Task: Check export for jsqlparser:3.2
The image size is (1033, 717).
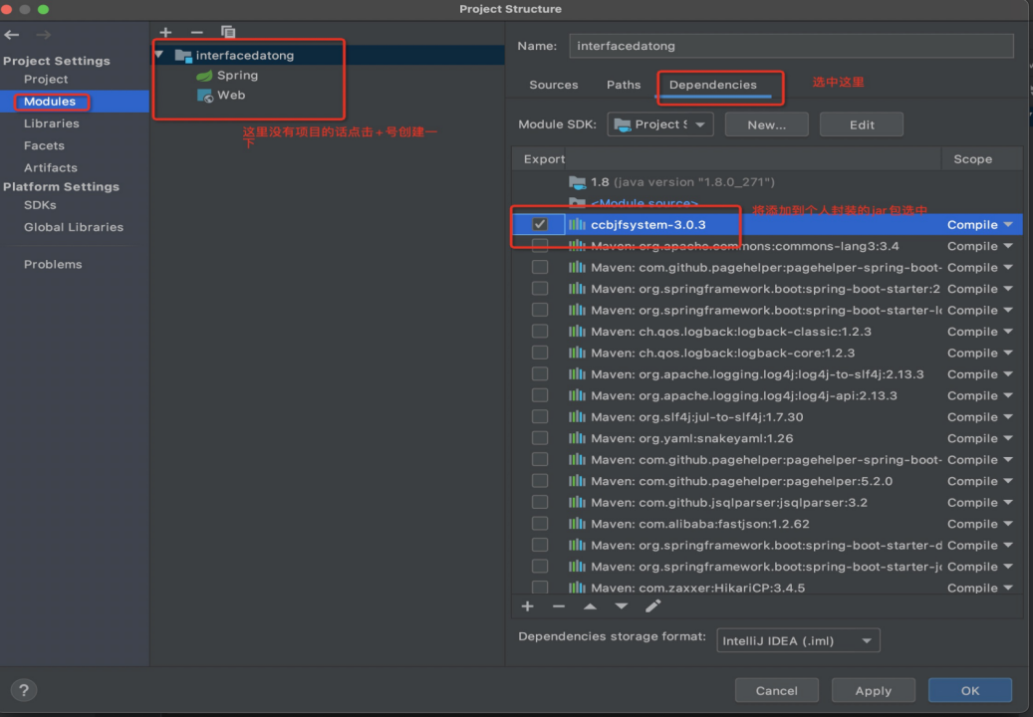Action: click(540, 502)
